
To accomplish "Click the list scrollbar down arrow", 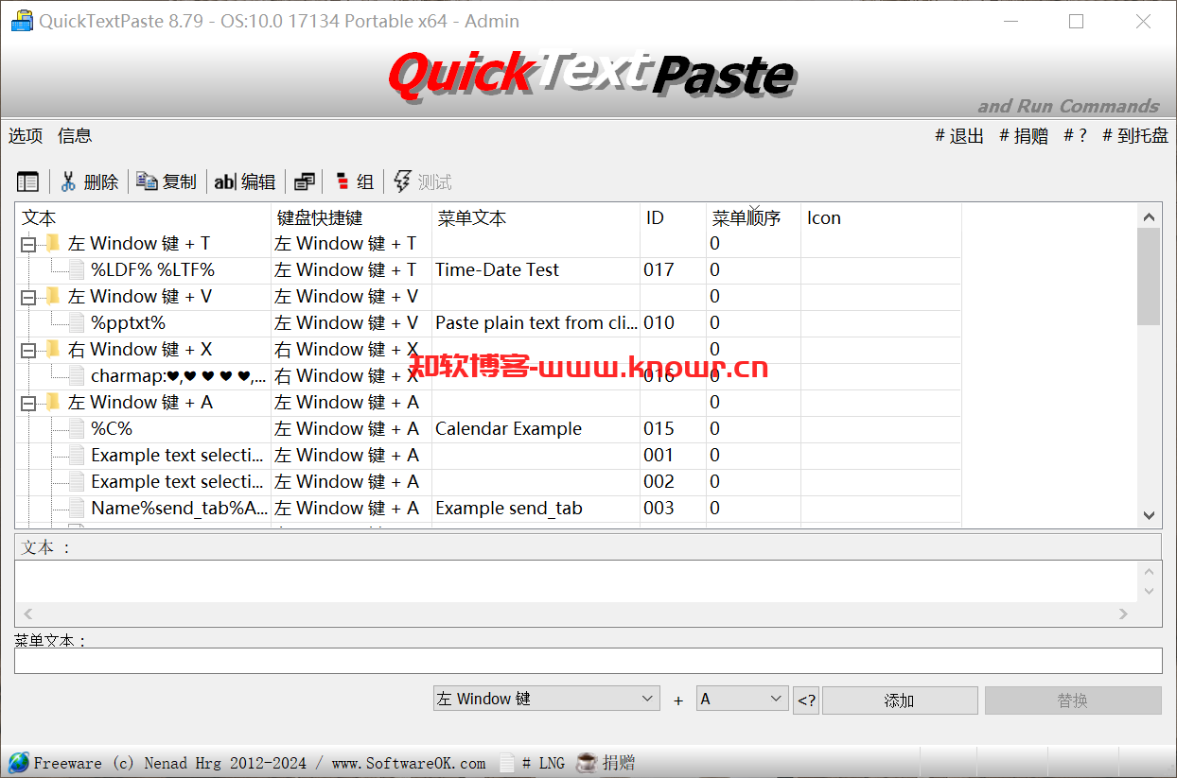I will (x=1149, y=515).
